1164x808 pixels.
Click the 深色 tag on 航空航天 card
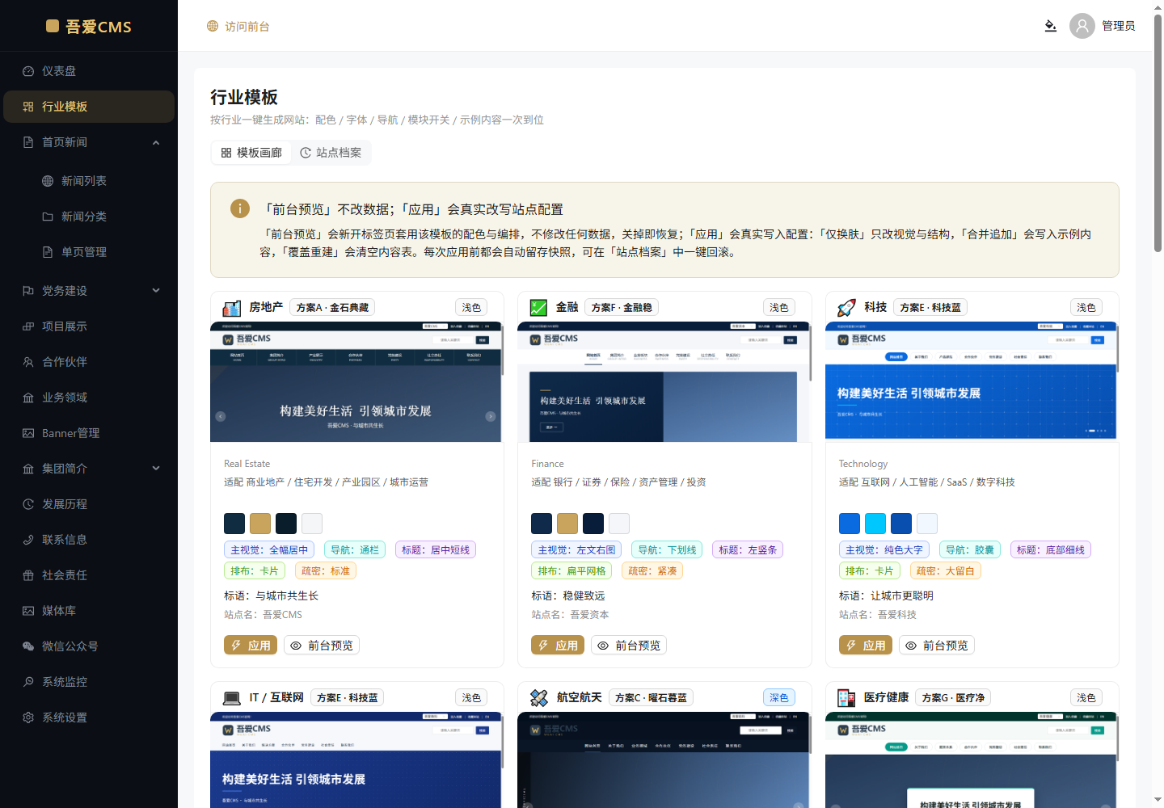point(779,697)
